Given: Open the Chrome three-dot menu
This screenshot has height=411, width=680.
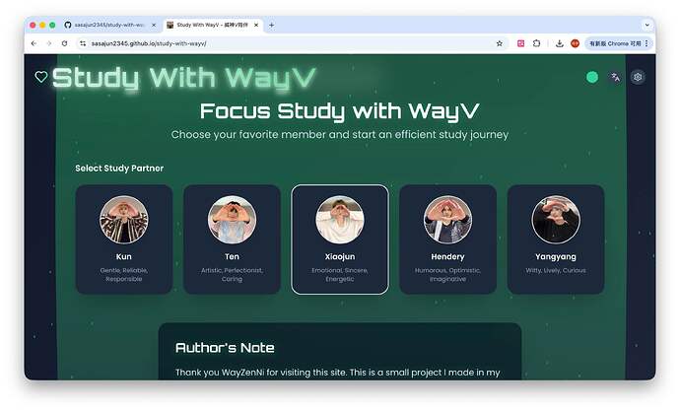Looking at the screenshot, I should coord(646,43).
